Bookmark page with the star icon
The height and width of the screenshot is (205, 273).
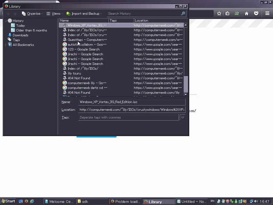[x=219, y=13]
